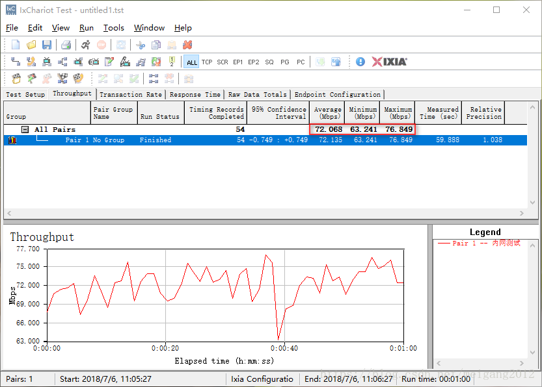Click the green-red swap pairs icon

156,62
